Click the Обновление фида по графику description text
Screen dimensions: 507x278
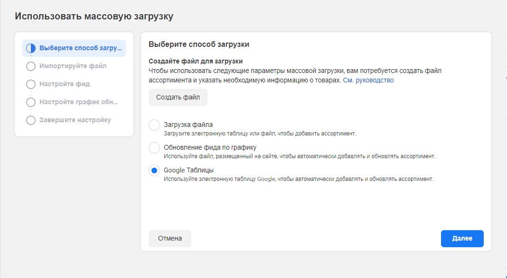point(299,157)
